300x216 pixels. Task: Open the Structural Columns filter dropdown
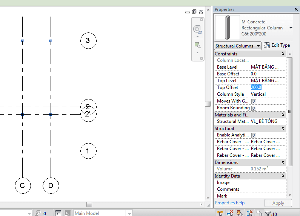tap(238, 46)
